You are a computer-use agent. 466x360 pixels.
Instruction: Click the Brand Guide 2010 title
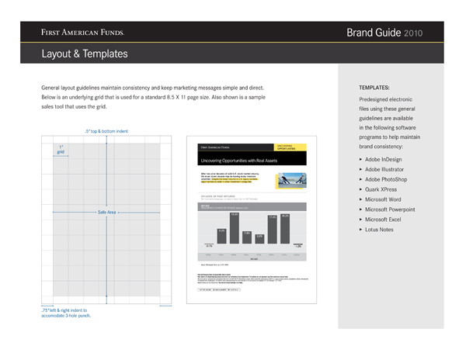point(384,33)
